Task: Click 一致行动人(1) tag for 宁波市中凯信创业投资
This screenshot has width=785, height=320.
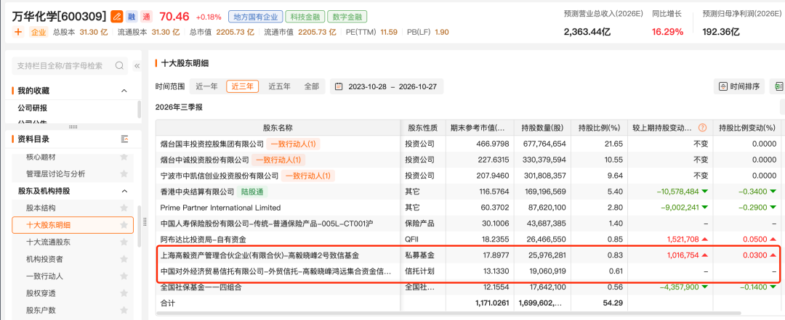Action: point(308,176)
